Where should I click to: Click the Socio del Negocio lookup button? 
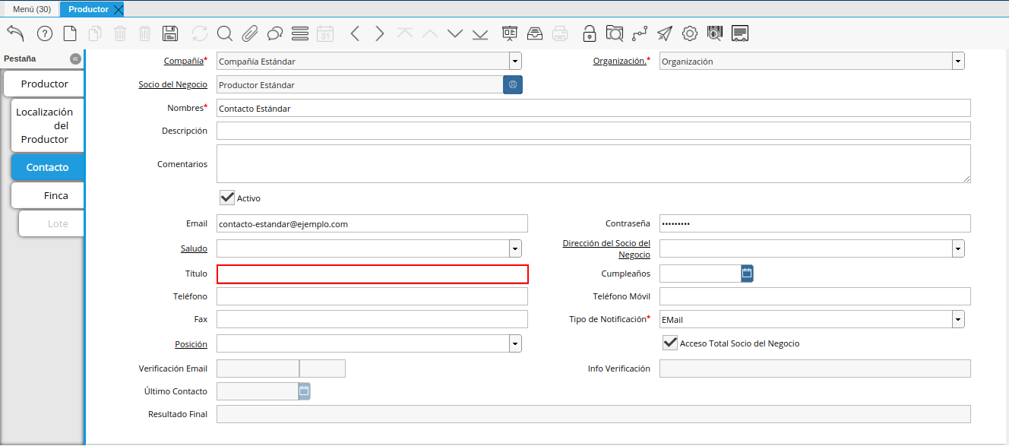(513, 85)
